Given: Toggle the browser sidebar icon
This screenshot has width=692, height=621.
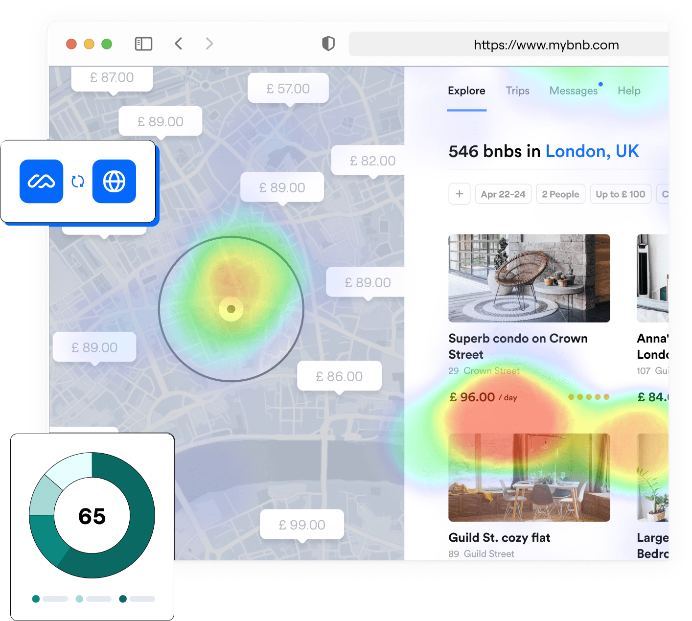Looking at the screenshot, I should click(x=143, y=44).
